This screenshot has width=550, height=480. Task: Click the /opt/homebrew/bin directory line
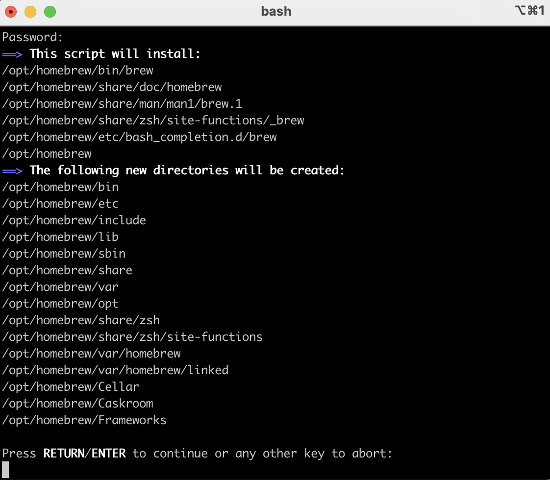[60, 187]
